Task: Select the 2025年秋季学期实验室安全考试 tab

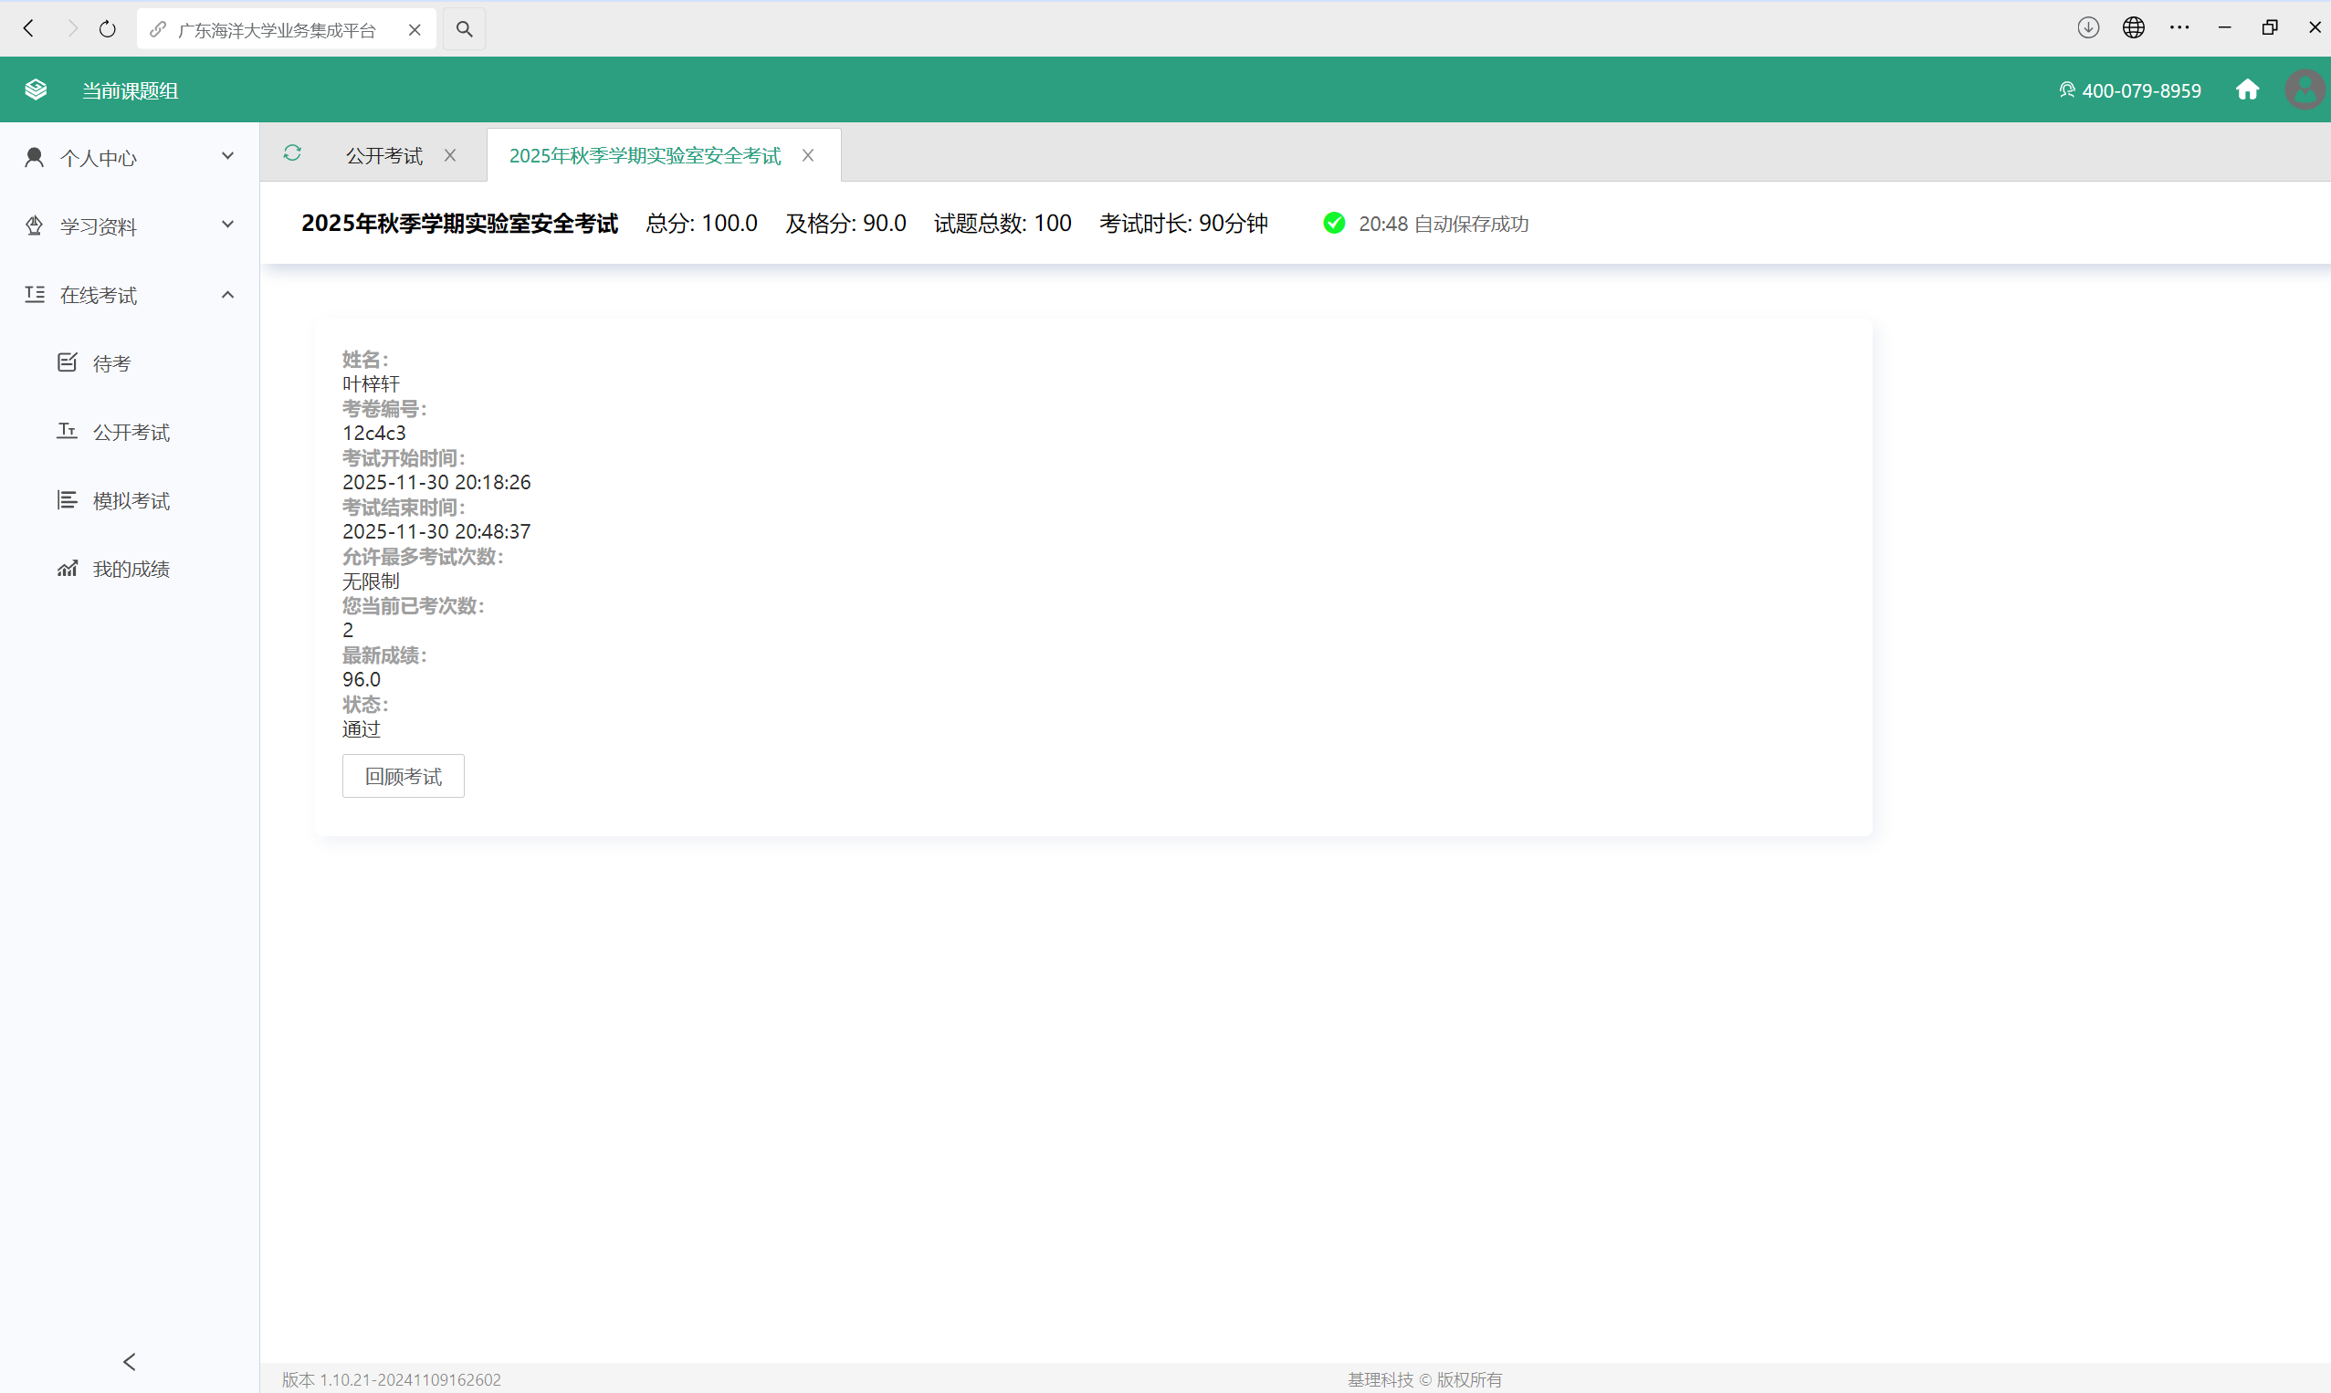Action: point(645,156)
